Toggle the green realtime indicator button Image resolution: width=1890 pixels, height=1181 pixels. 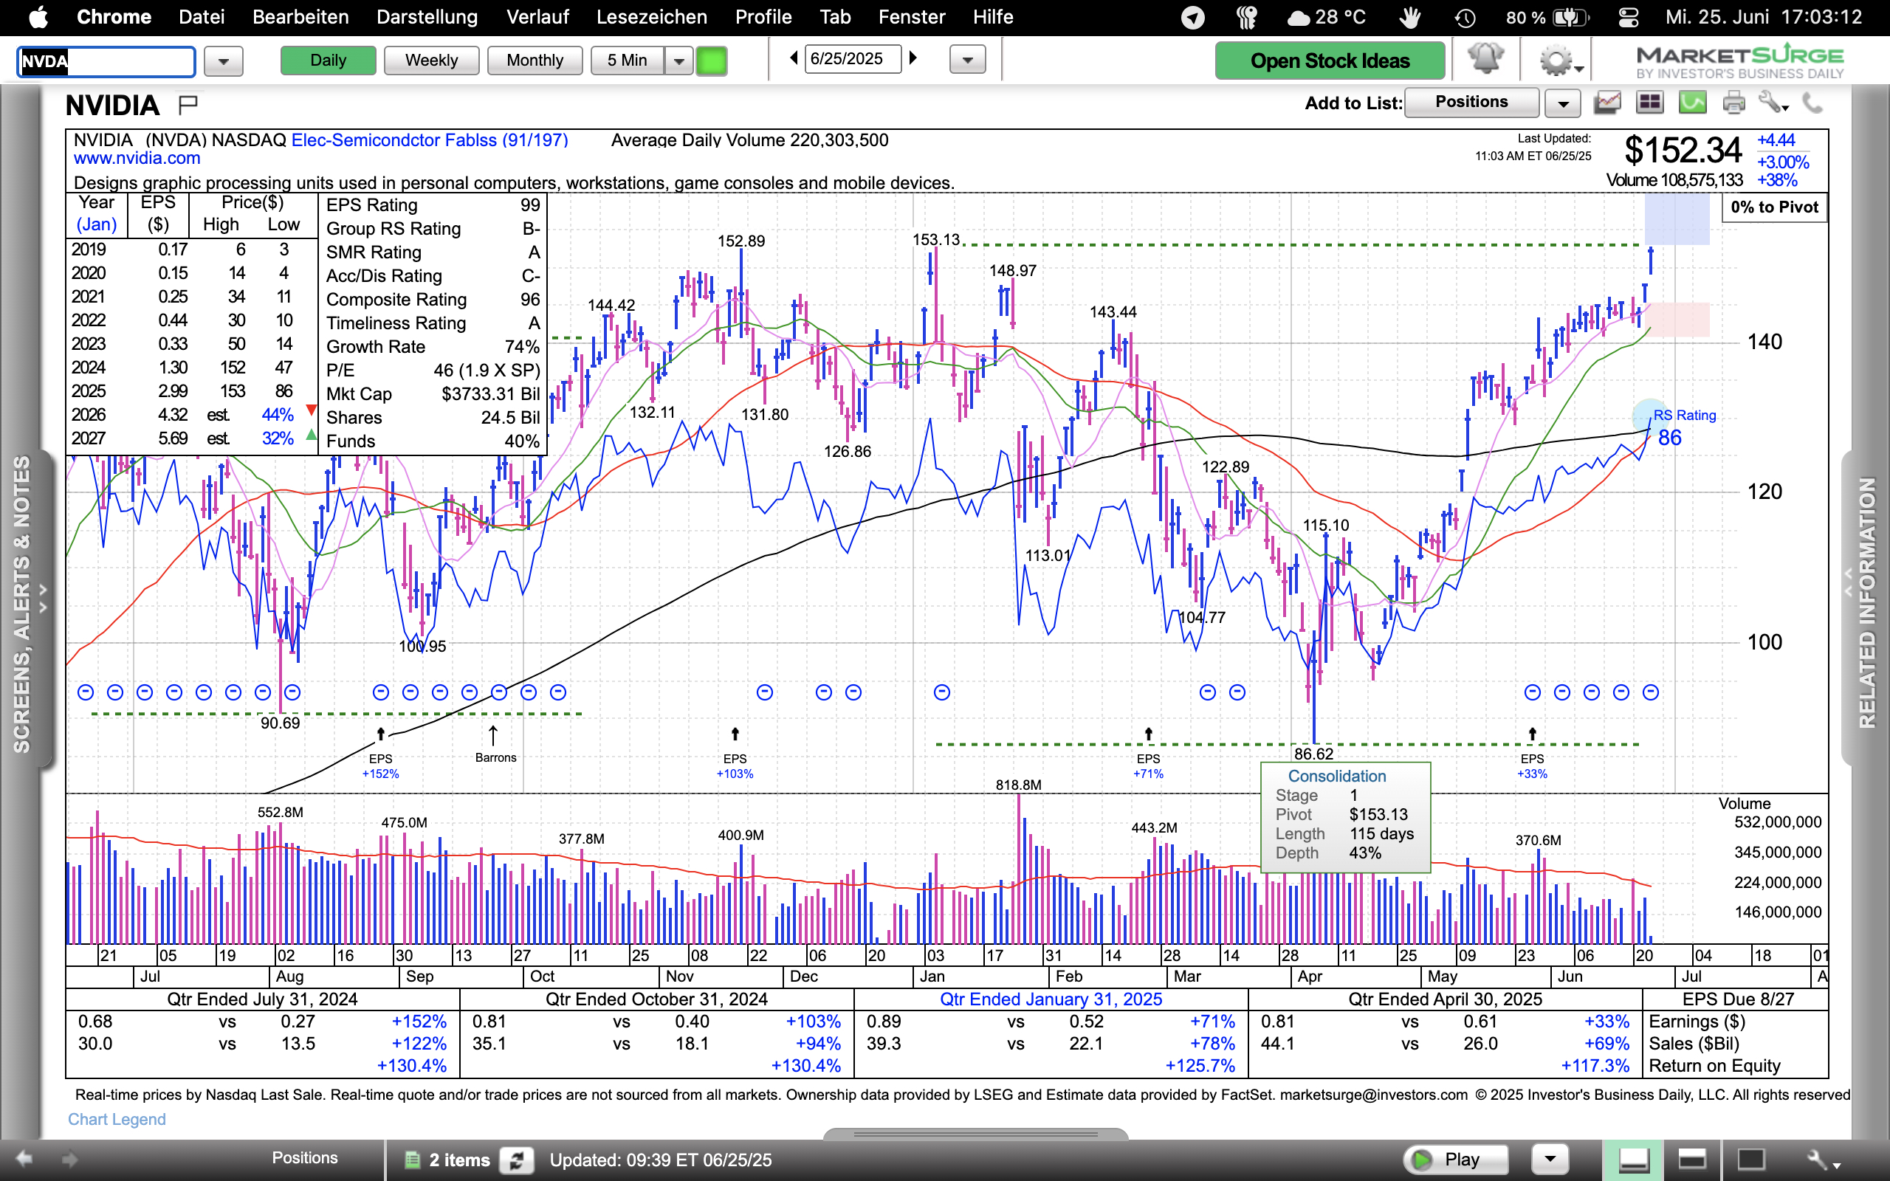pos(712,60)
